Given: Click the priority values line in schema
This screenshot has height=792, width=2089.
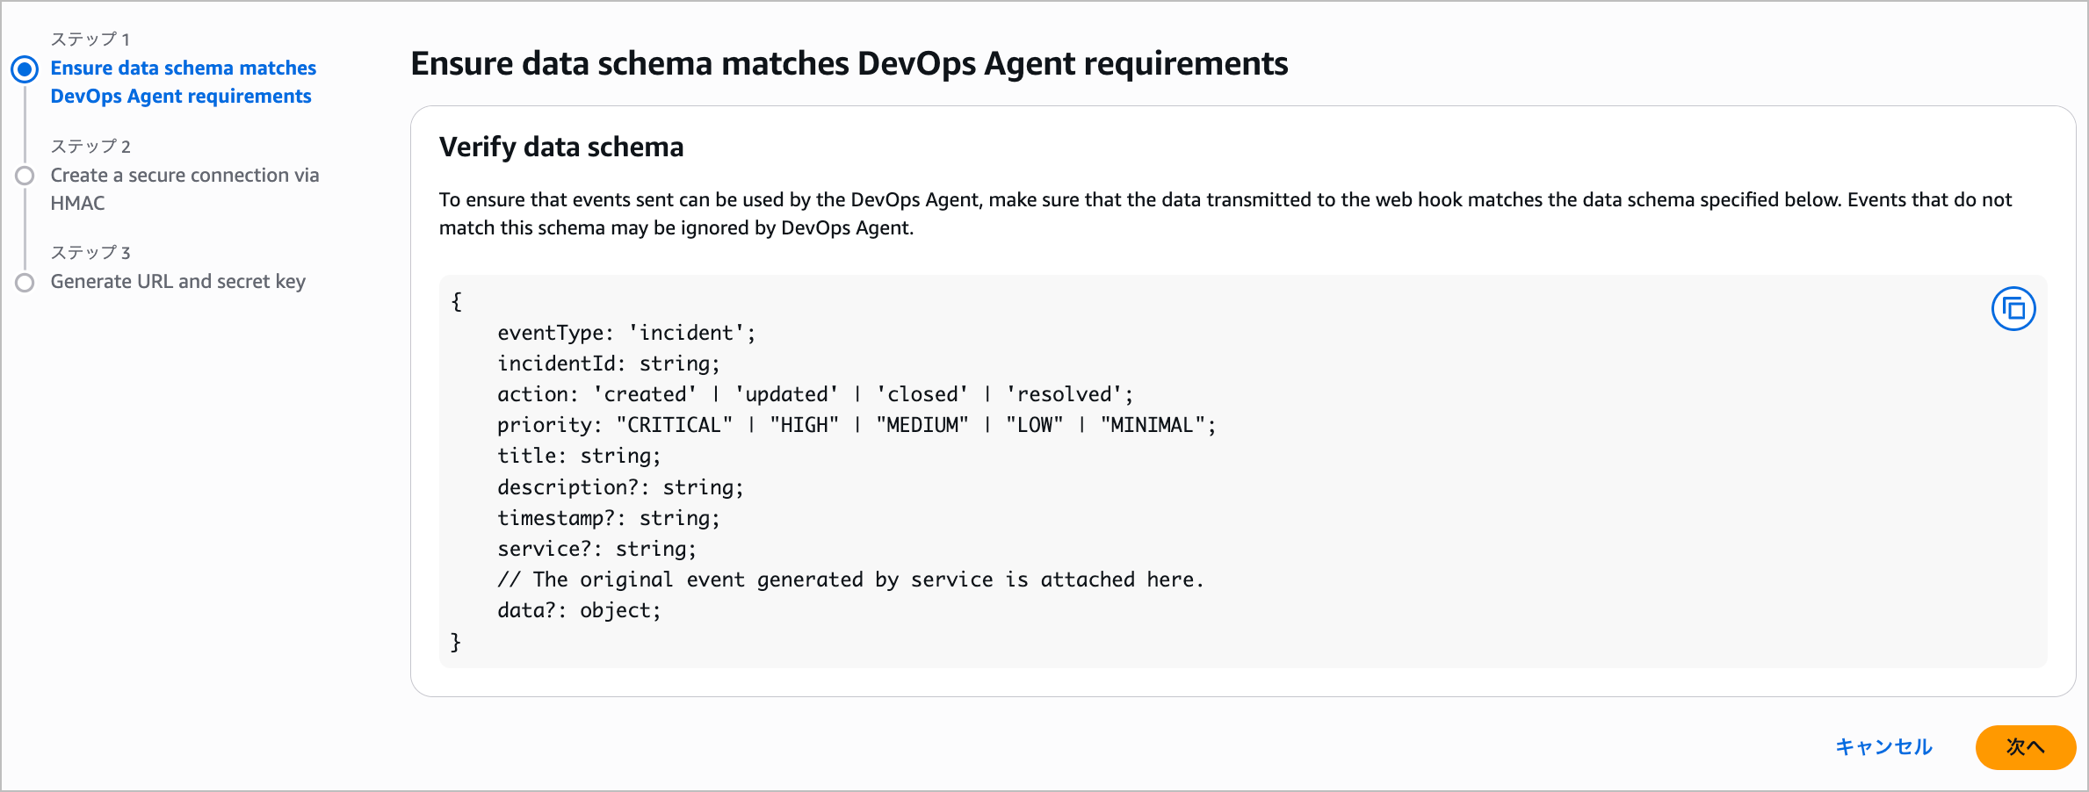Looking at the screenshot, I should [856, 425].
